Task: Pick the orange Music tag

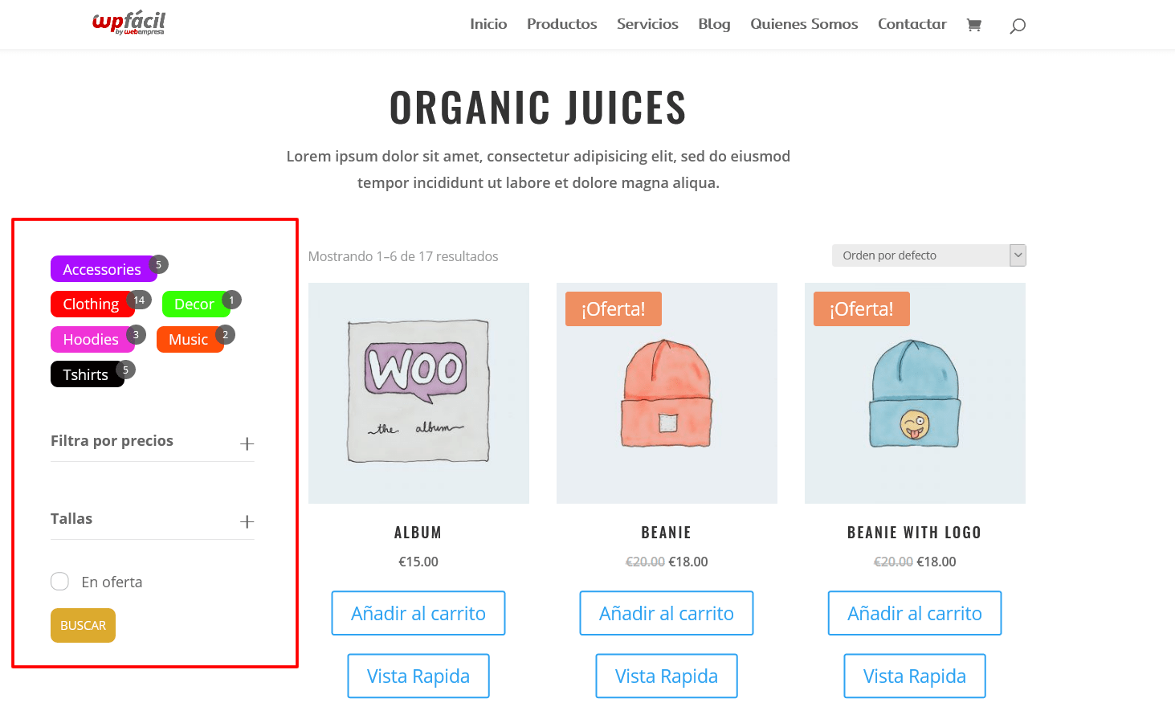Action: pos(189,340)
